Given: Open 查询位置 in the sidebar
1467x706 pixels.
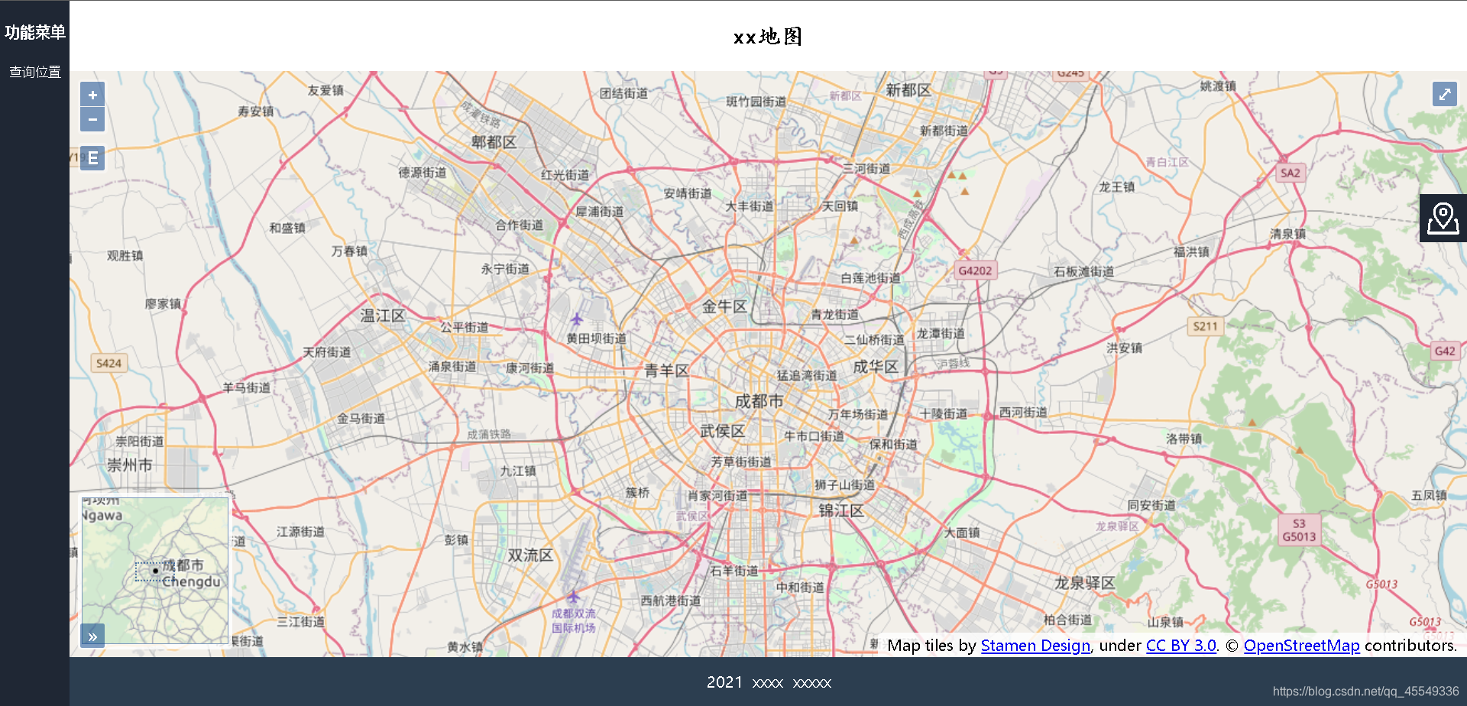Looking at the screenshot, I should pyautogui.click(x=35, y=73).
